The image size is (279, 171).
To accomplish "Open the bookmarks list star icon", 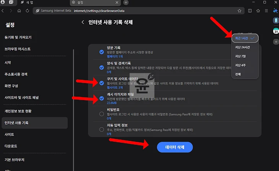I will (x=258, y=11).
